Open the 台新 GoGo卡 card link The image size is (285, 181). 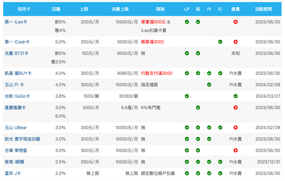[18, 96]
